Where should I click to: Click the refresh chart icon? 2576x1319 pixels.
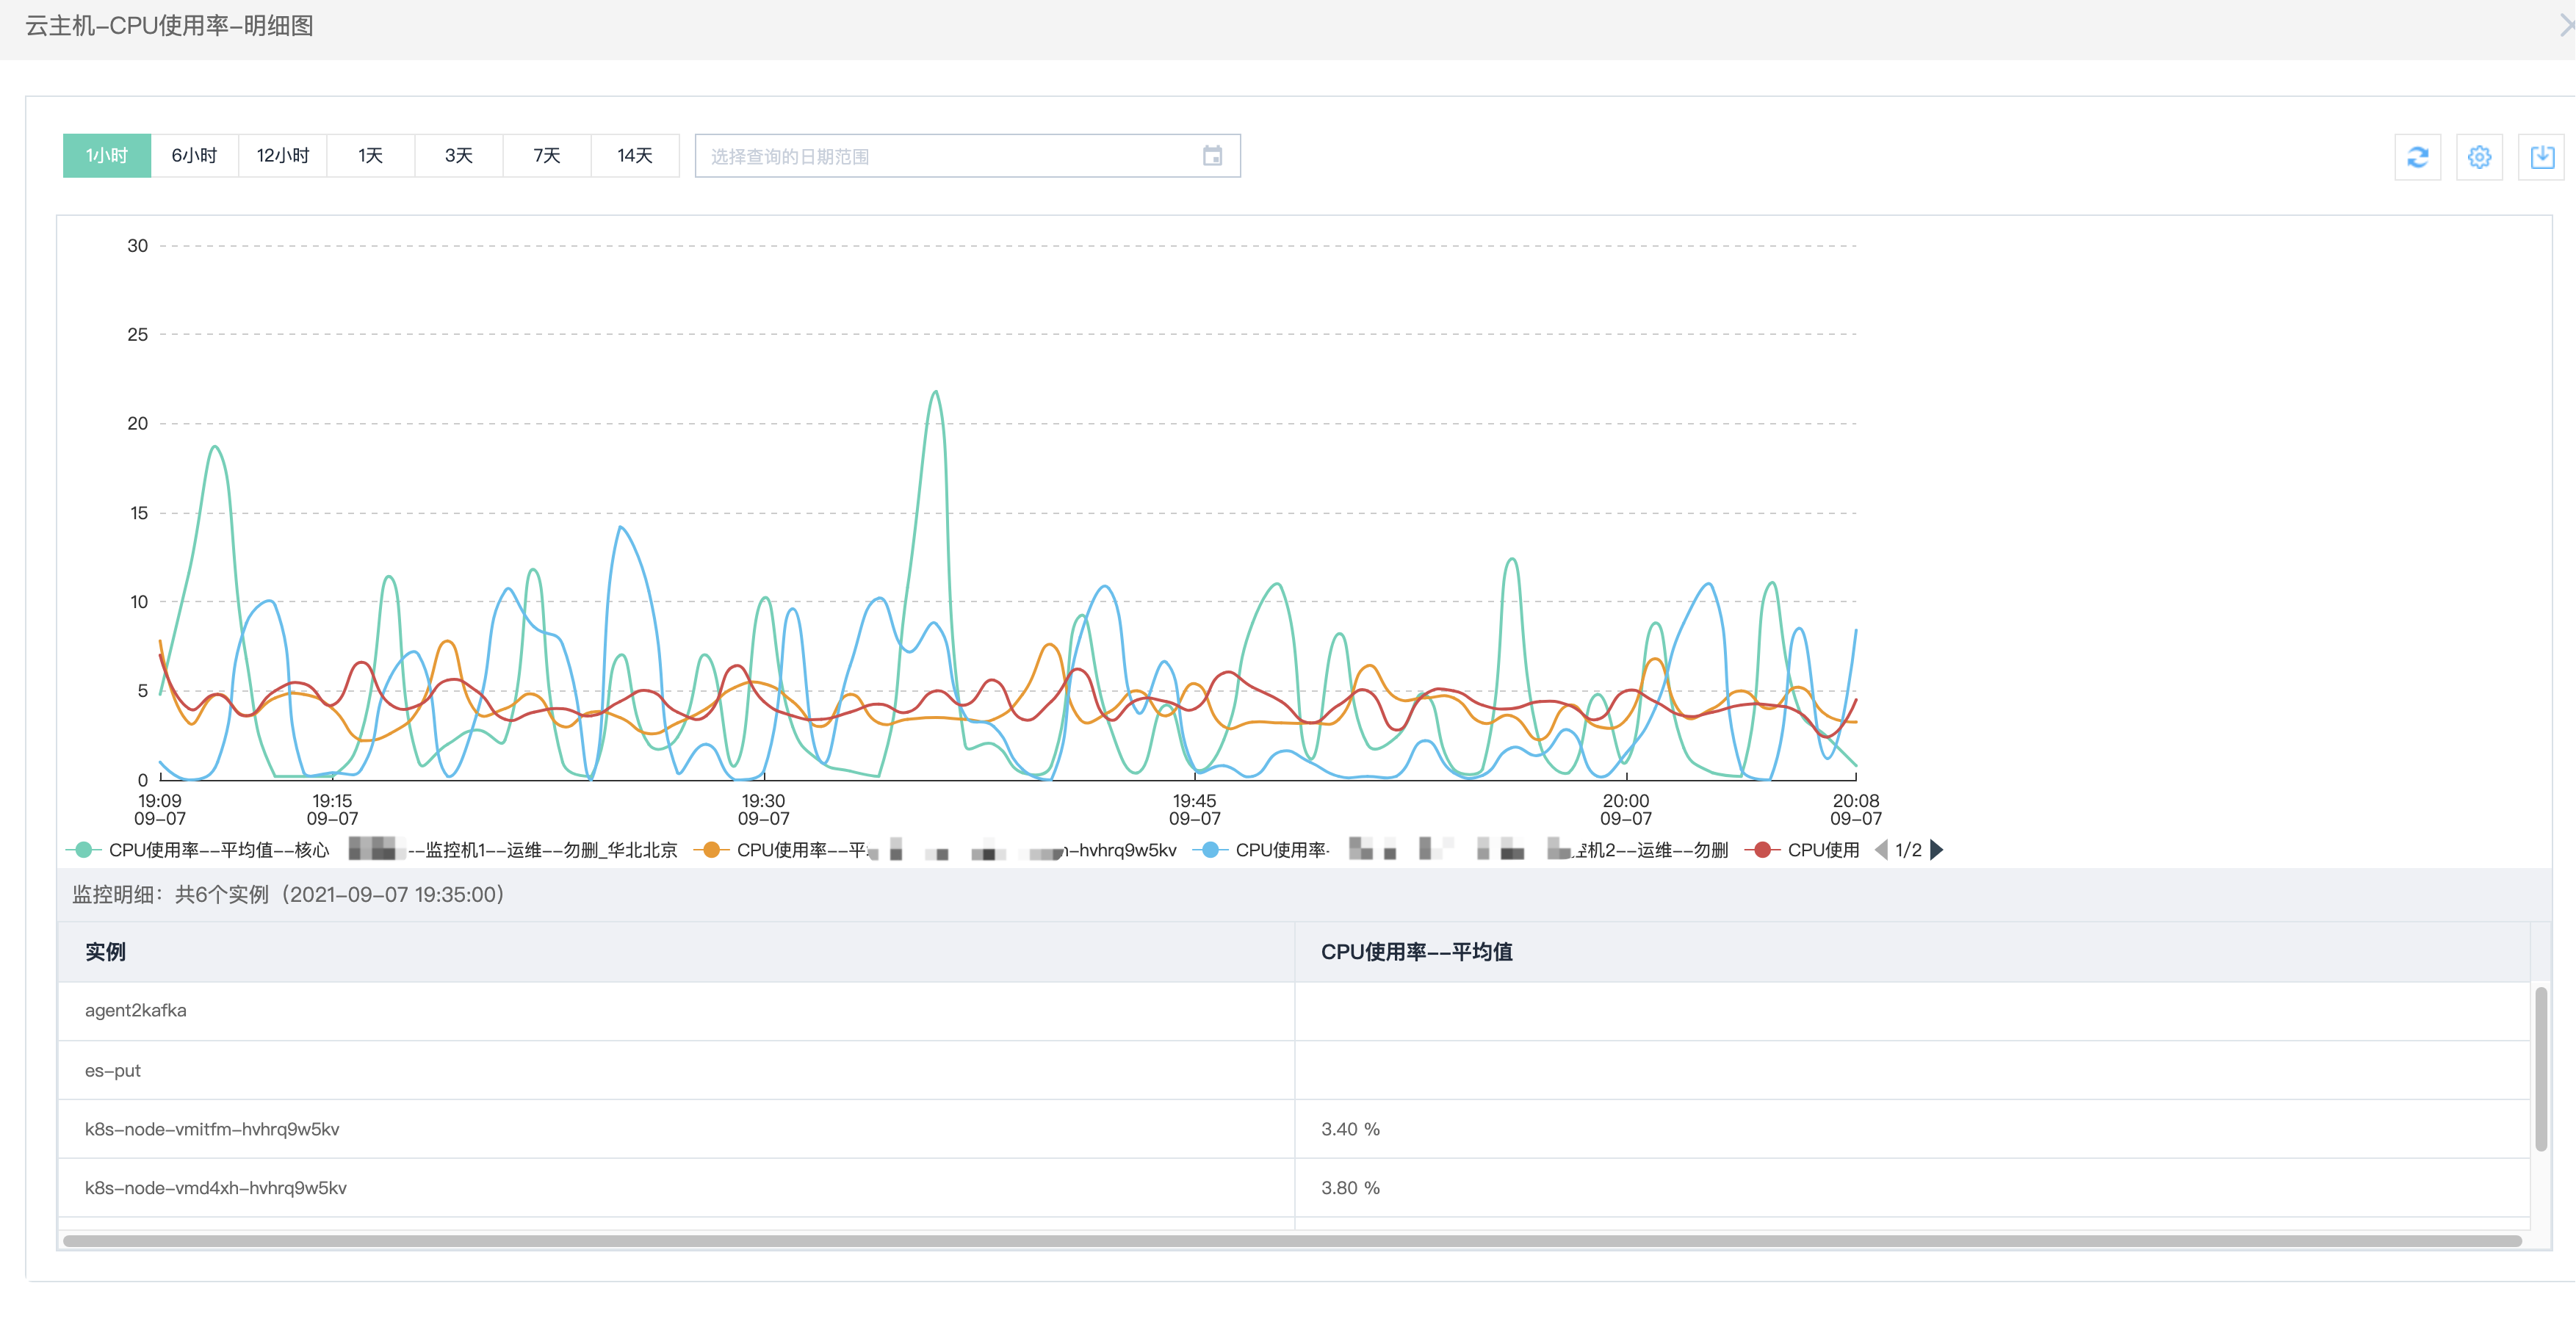(2417, 157)
